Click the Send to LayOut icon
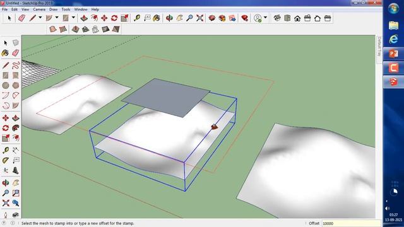 coord(232,18)
